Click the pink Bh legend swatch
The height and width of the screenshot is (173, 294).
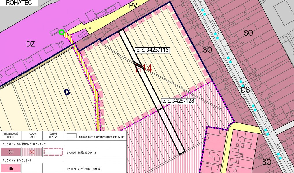click(11, 168)
